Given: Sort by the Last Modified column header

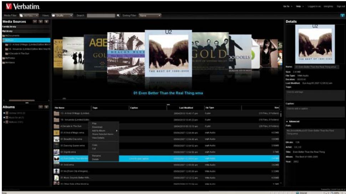Looking at the screenshot, I should point(186,108).
